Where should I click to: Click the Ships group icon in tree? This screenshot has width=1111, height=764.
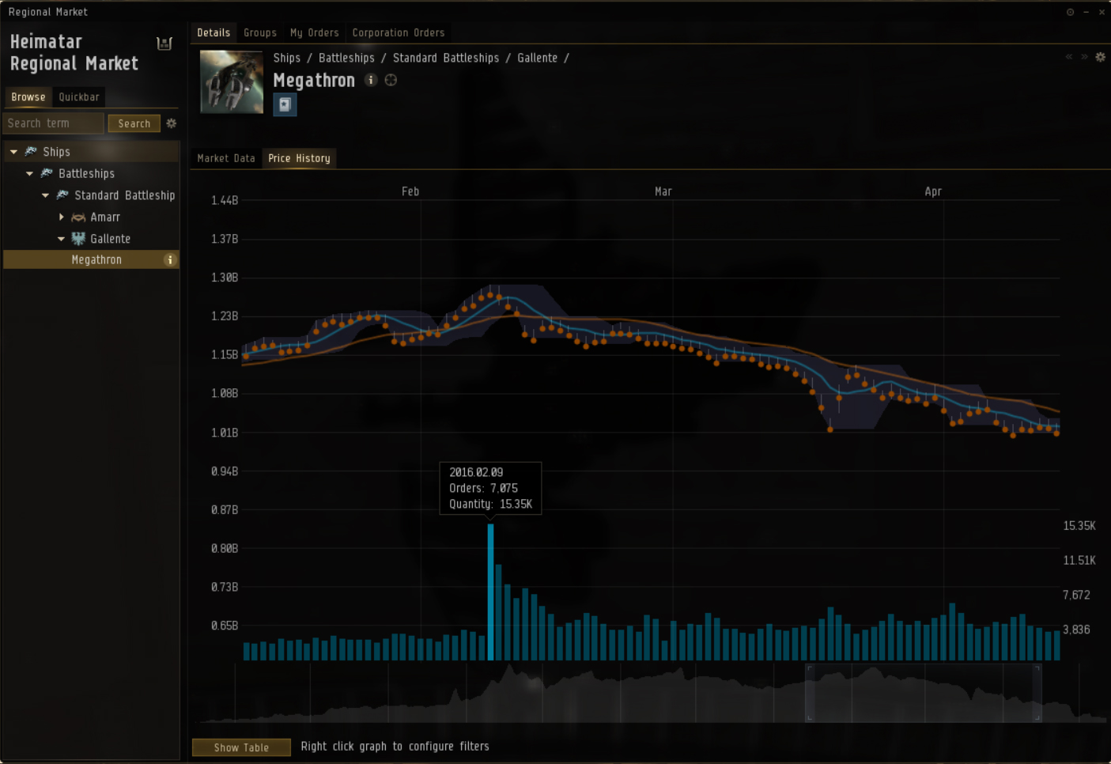(x=31, y=151)
